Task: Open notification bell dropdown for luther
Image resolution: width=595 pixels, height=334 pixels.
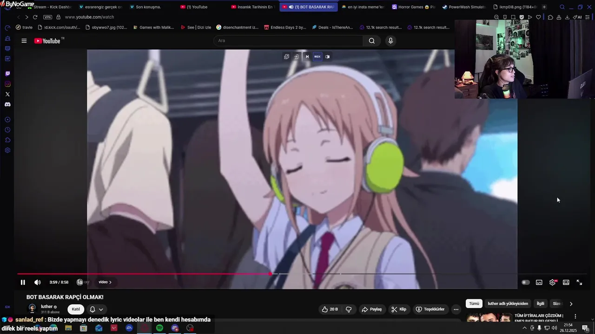Action: tap(96, 309)
